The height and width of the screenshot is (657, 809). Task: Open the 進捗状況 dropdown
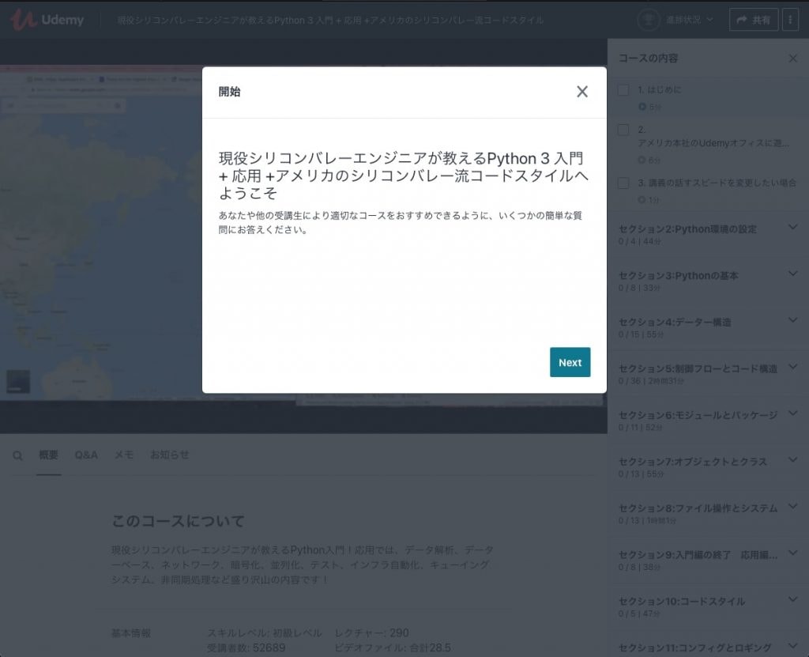pyautogui.click(x=688, y=20)
